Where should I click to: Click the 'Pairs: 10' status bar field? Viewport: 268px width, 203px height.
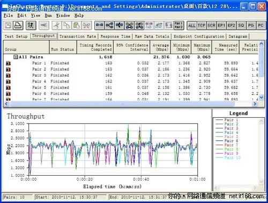tap(18, 197)
